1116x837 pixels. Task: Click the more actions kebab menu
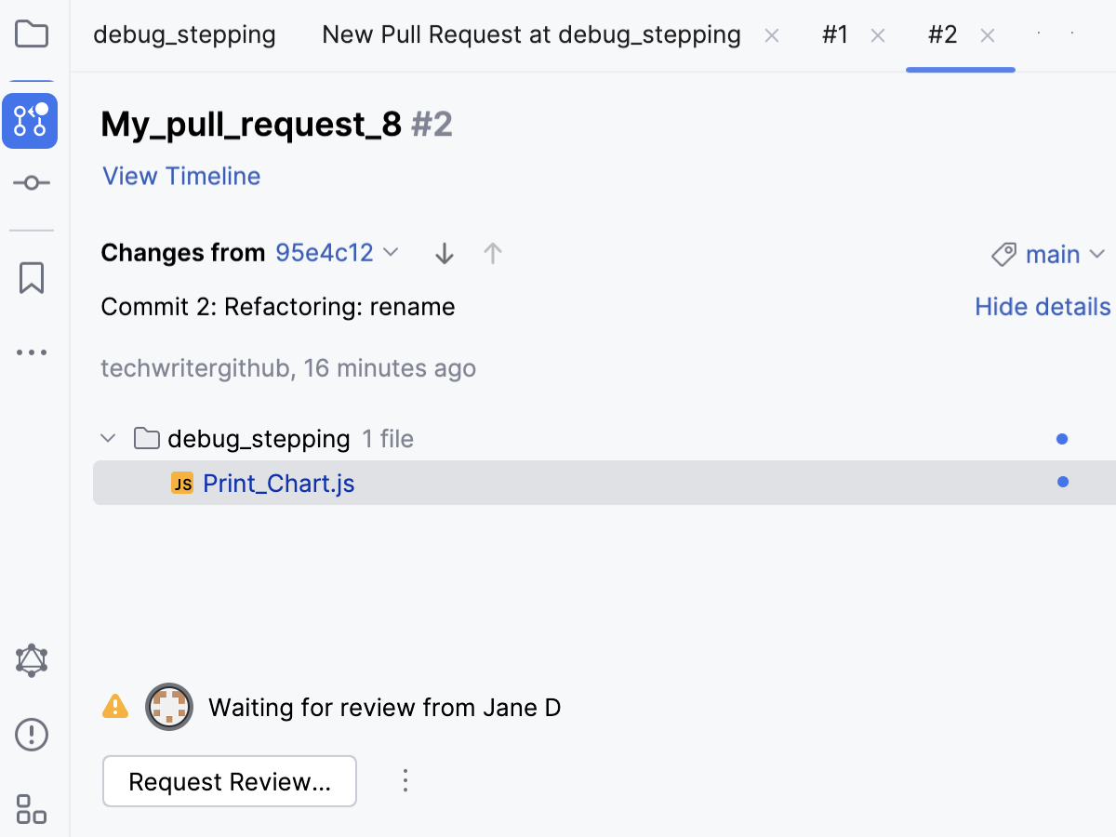(x=405, y=781)
